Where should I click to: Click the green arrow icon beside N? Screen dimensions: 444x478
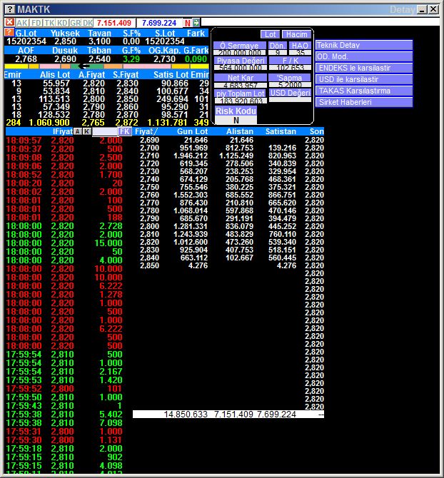[x=196, y=23]
